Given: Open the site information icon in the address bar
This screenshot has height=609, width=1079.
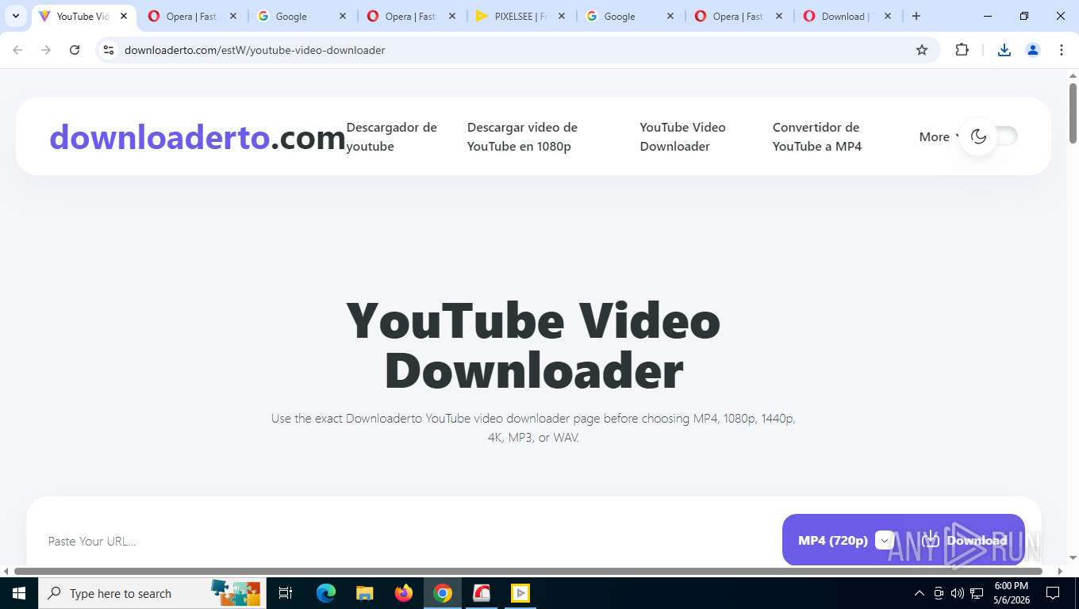Looking at the screenshot, I should [109, 50].
